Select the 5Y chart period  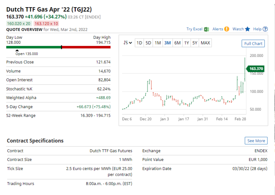(x=195, y=43)
